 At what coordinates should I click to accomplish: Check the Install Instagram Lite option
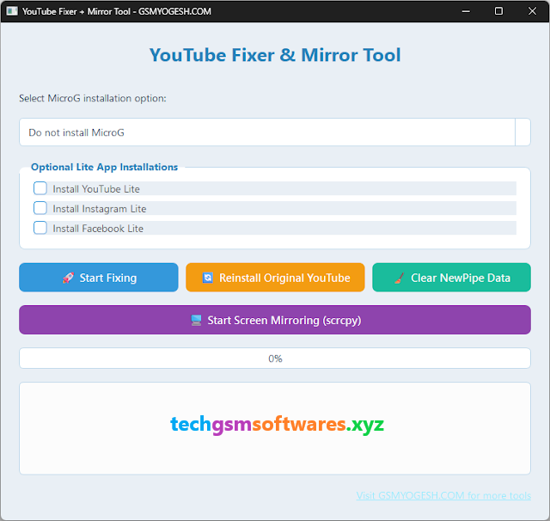point(40,208)
